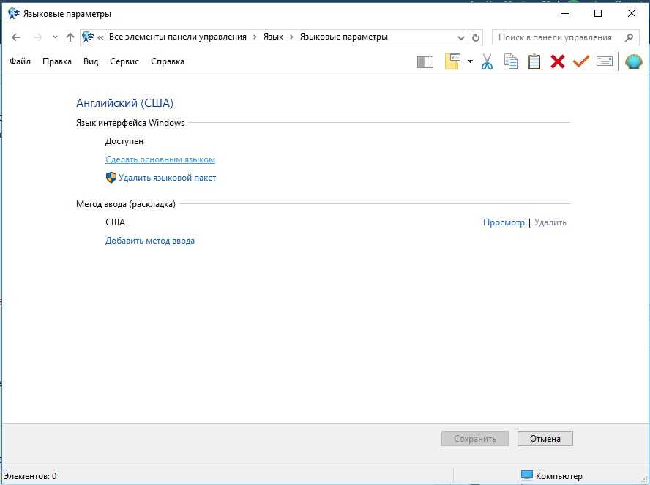Click the envelope icon in toolbar
Image resolution: width=650 pixels, height=485 pixels.
(x=605, y=62)
